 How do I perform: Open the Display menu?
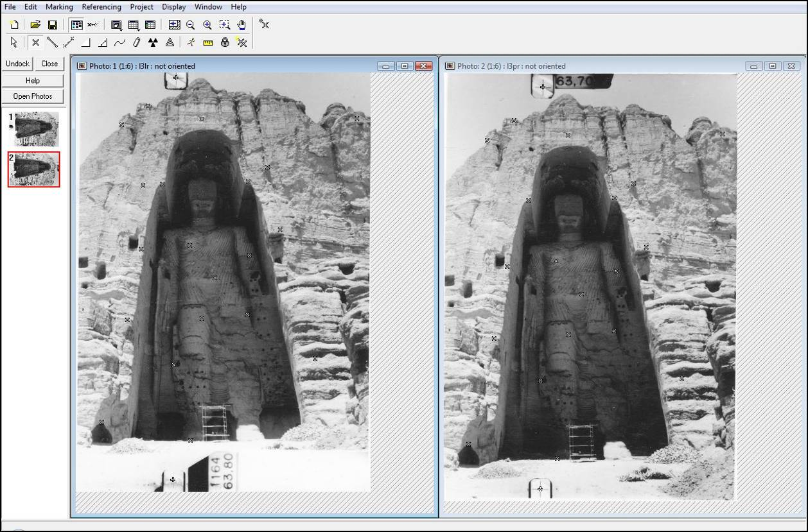pyautogui.click(x=174, y=7)
